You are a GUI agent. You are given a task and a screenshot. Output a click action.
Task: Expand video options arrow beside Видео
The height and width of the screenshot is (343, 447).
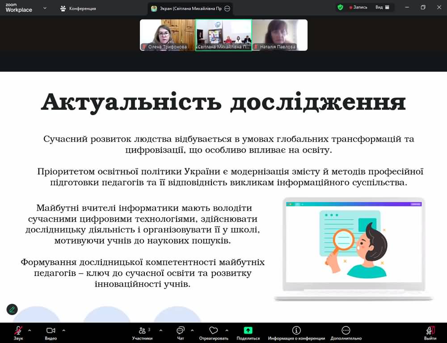[x=63, y=330]
